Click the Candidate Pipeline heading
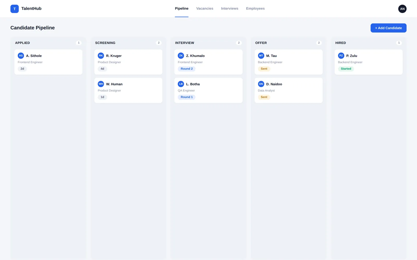 click(x=33, y=28)
